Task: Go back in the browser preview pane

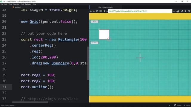Action: coord(91,11)
